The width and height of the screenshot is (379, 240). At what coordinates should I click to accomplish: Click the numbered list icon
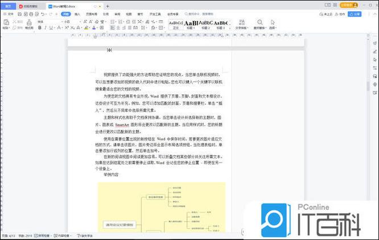point(121,22)
